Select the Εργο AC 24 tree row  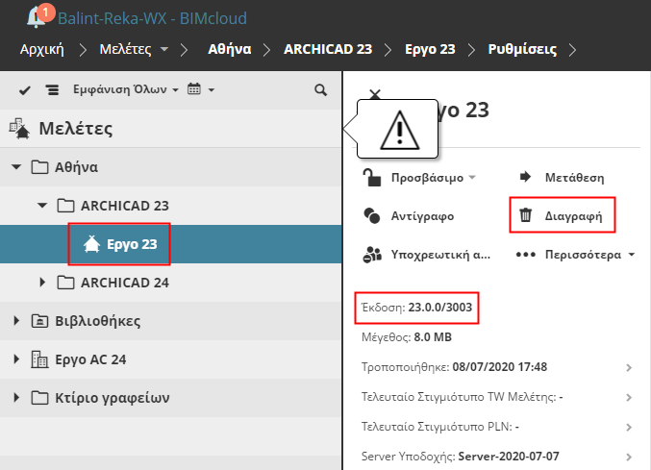click(170, 359)
